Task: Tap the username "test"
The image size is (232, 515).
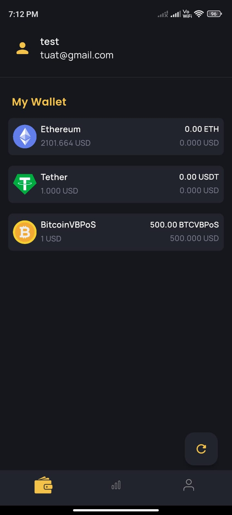Action: [x=50, y=42]
